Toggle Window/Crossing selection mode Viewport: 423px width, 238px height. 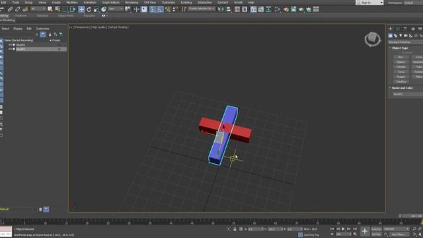pos(73,9)
